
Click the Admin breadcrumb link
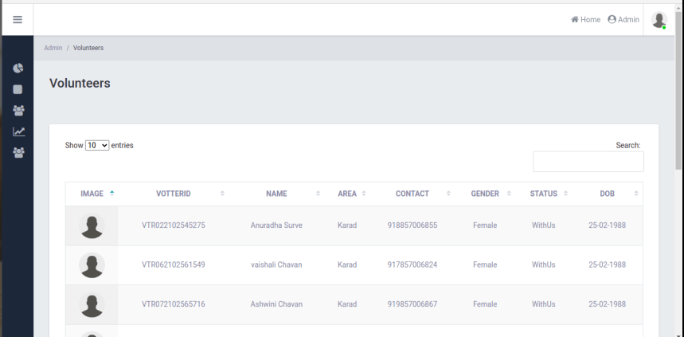pyautogui.click(x=53, y=48)
